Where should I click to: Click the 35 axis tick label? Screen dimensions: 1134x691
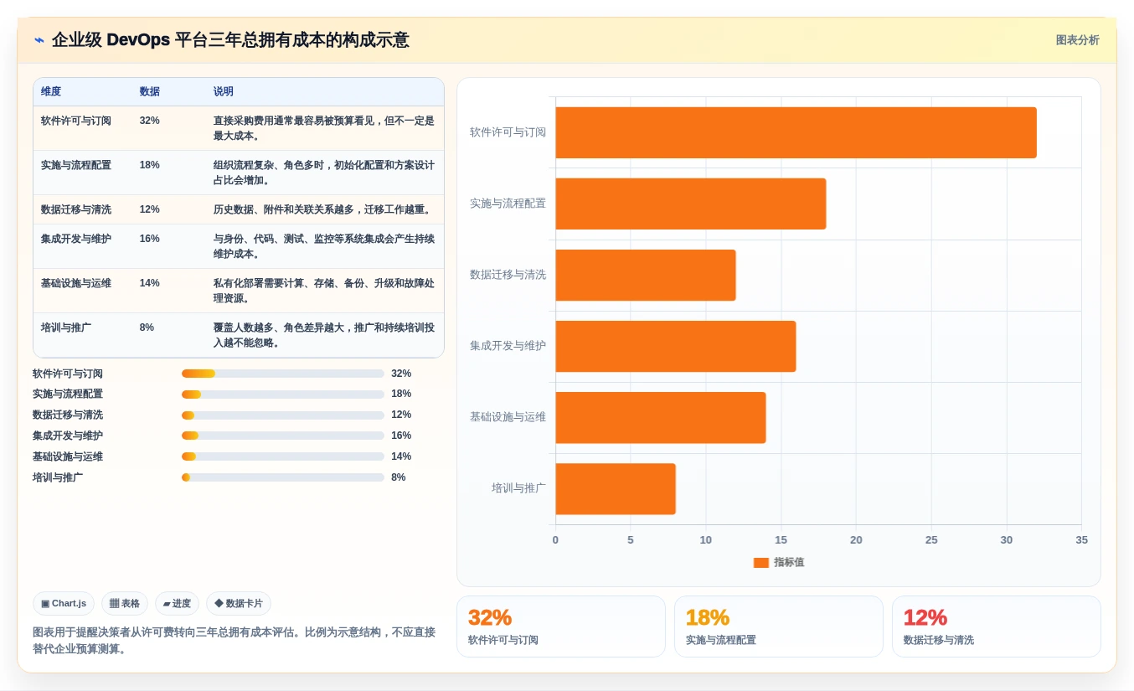click(1081, 540)
